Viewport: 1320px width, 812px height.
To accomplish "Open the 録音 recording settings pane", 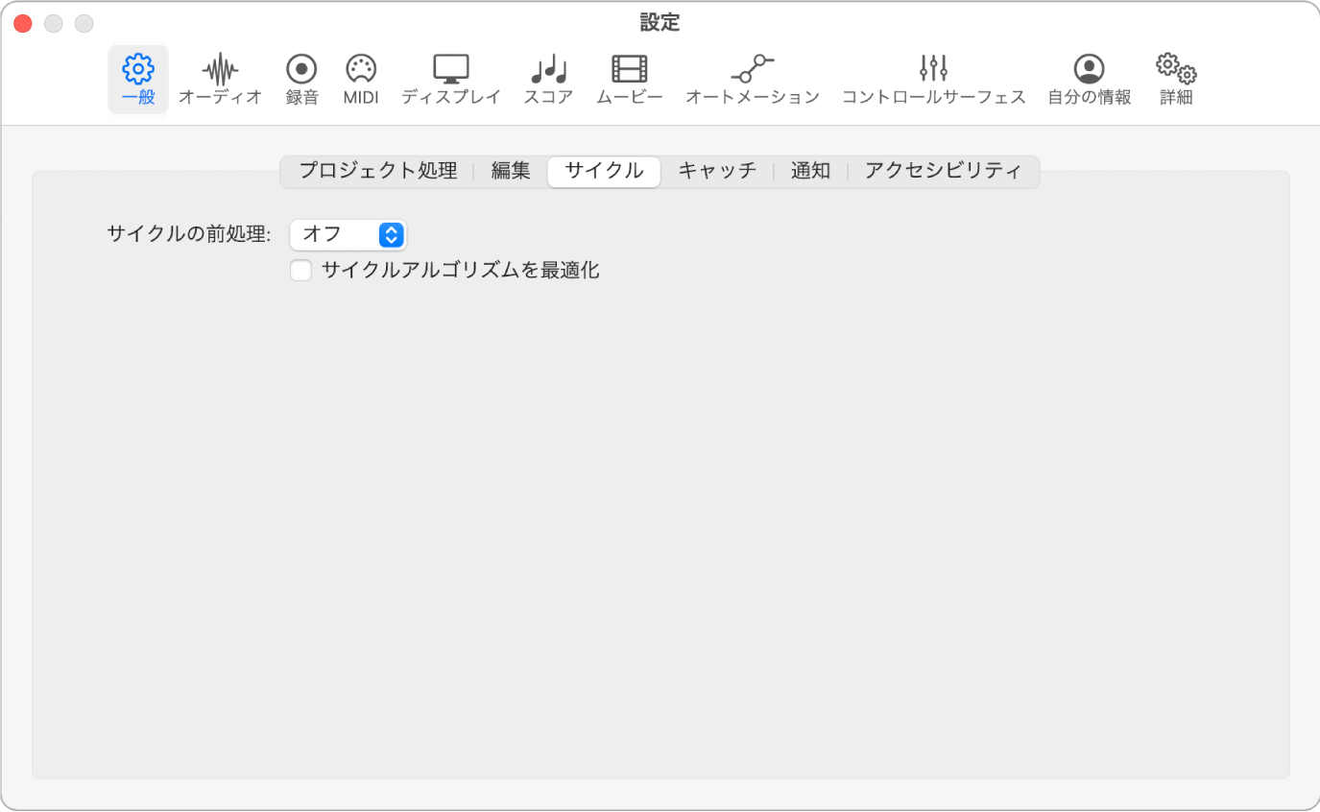I will coord(301,80).
